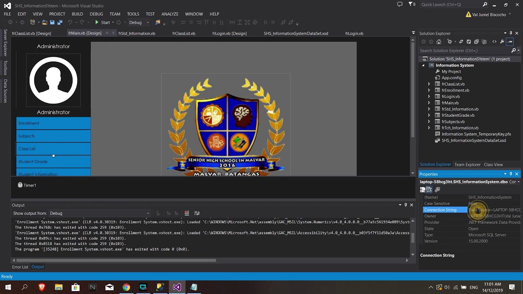Viewport: 523px width, 294px height.
Task: Expand the frMain.vb tree node
Action: 429,103
